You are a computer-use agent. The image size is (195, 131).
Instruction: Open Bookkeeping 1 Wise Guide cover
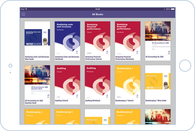[x=158, y=82]
